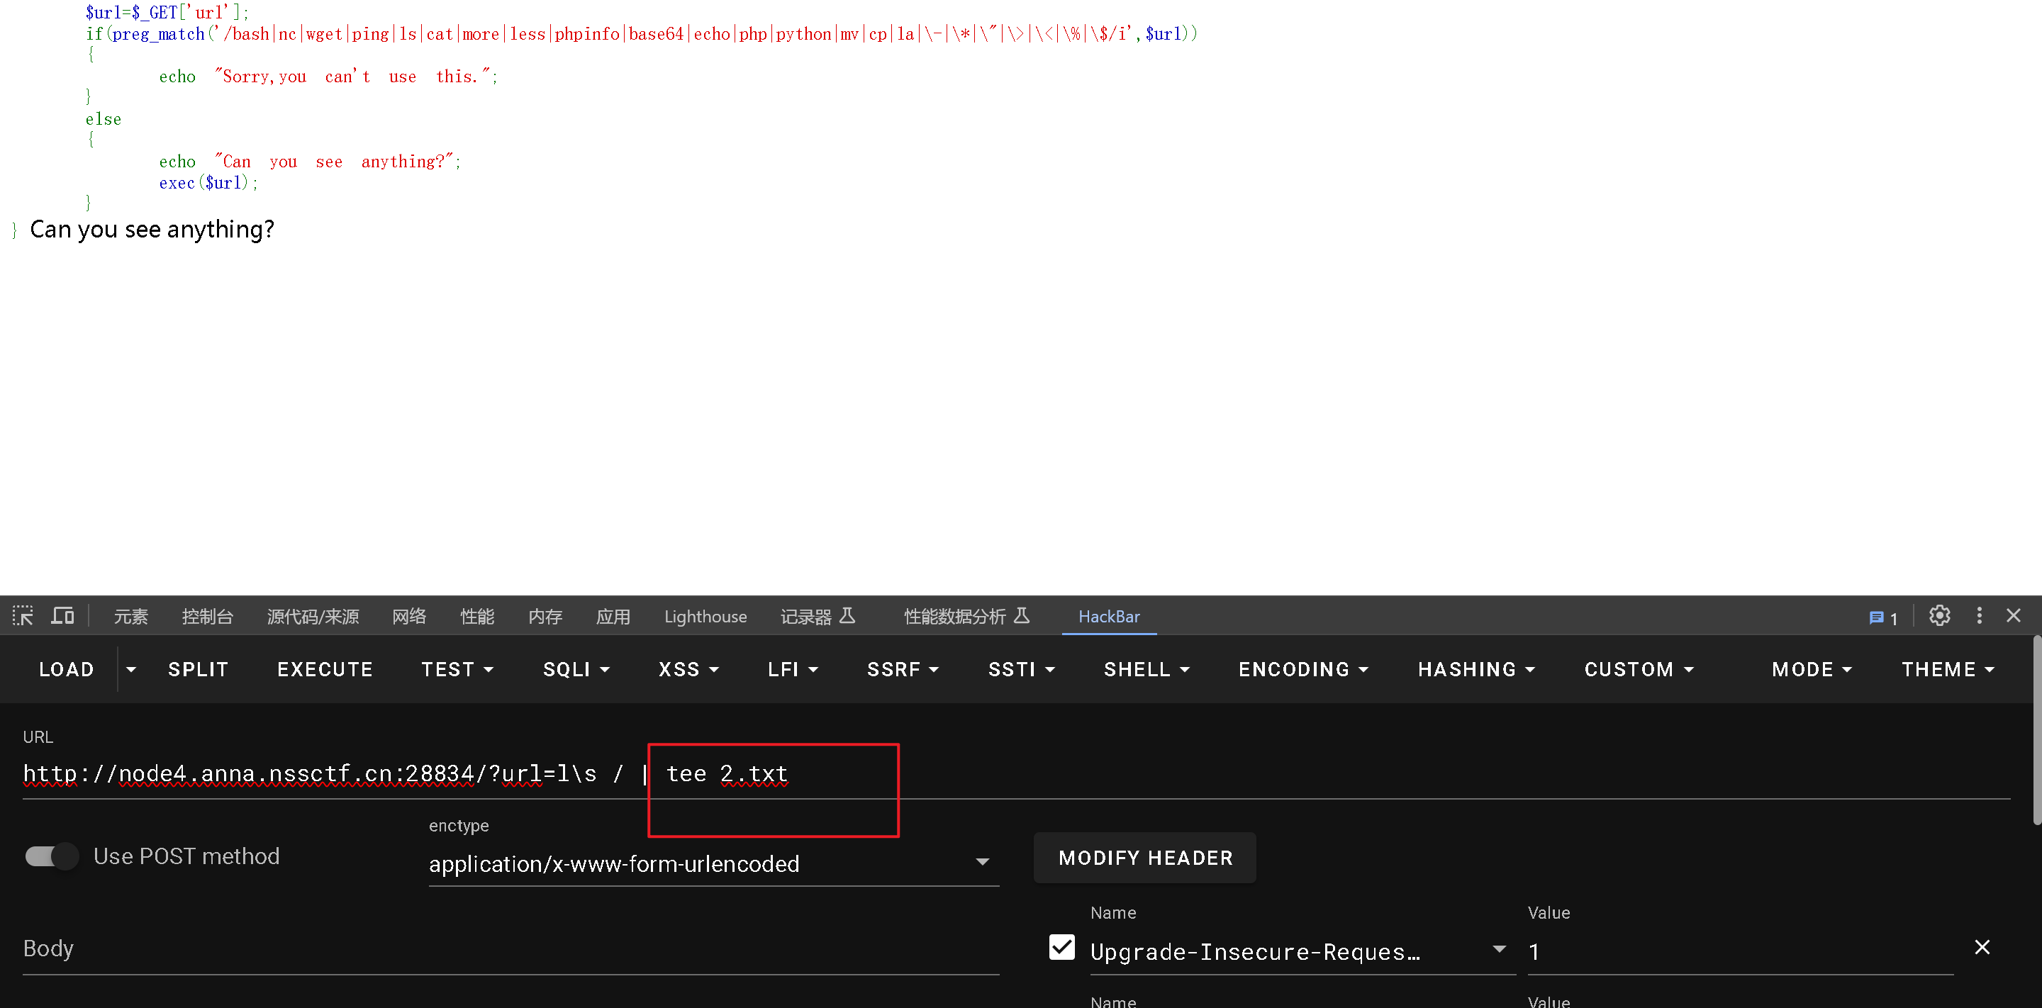Click the MODIFY HEADER button
Viewport: 2042px width, 1008px height.
1144,858
